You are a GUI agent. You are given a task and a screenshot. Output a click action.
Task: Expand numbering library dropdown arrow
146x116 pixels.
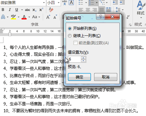pos(97,3)
